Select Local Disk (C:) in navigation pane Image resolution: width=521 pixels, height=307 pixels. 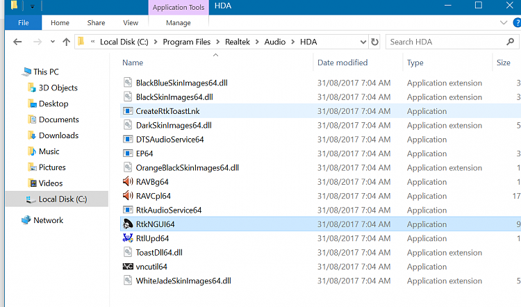tap(57, 199)
